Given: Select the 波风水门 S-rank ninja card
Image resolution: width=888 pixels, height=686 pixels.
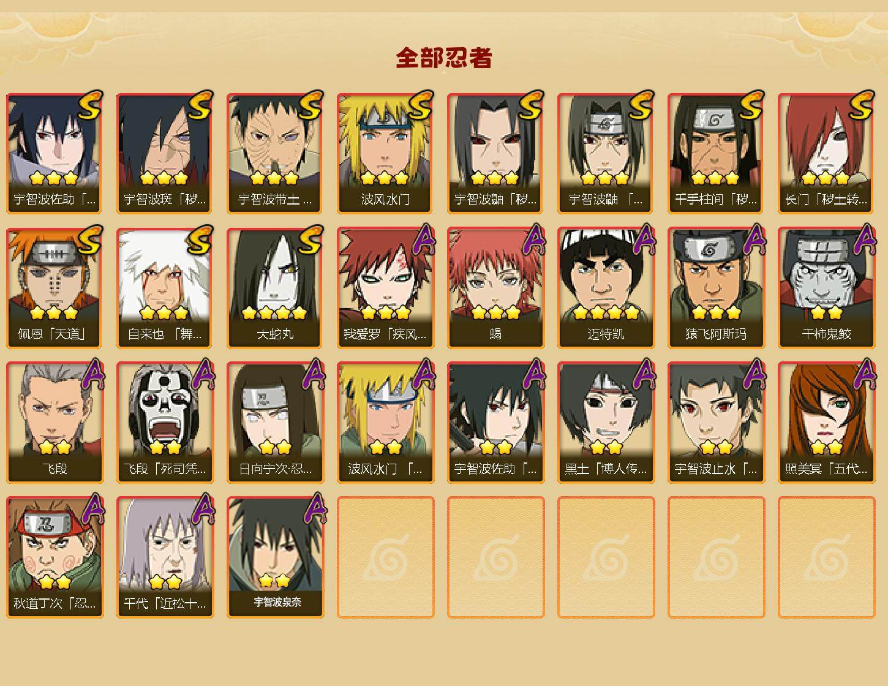Looking at the screenshot, I should [x=385, y=153].
